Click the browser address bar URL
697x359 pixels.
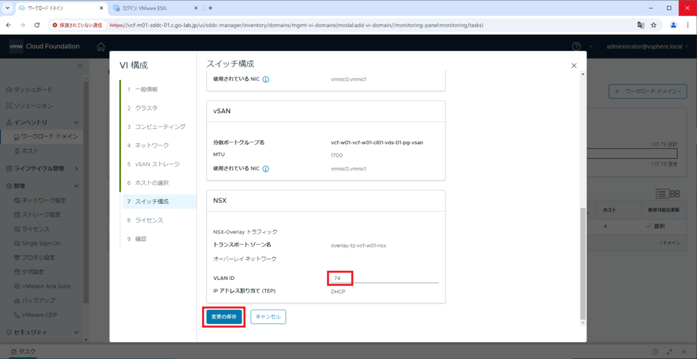[x=296, y=25]
